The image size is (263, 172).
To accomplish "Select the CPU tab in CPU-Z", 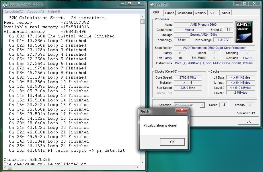I will coord(156,12).
